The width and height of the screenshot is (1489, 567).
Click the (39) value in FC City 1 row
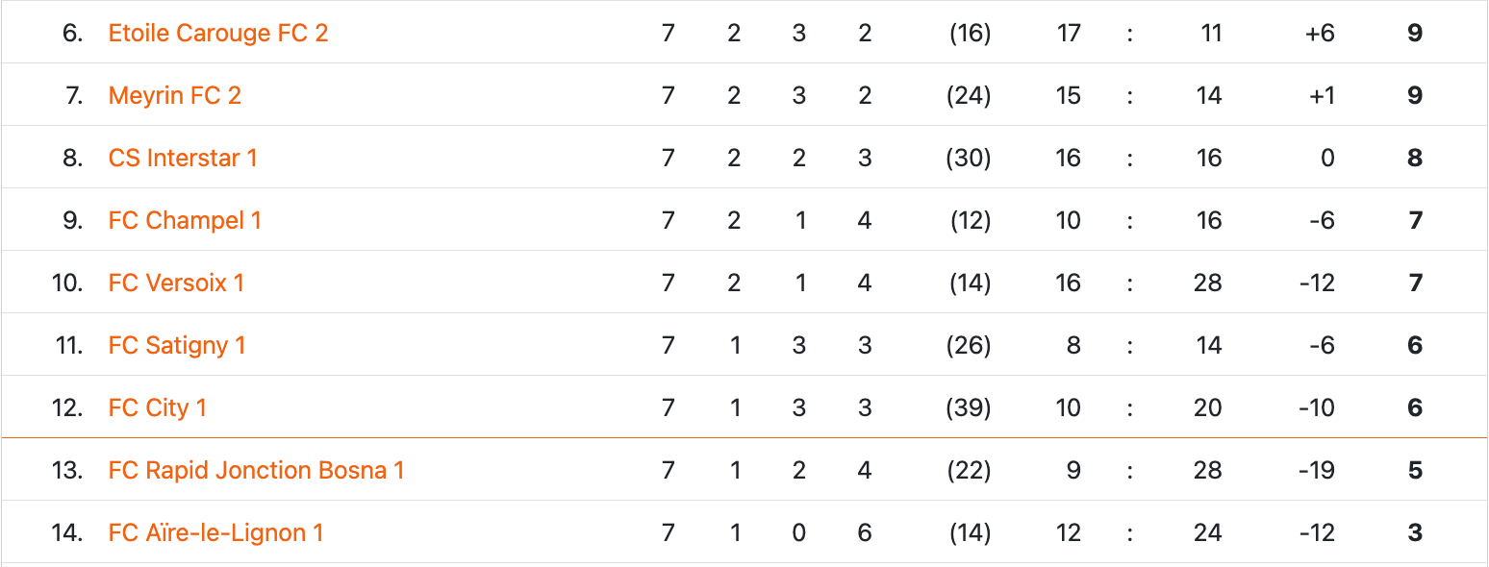969,408
